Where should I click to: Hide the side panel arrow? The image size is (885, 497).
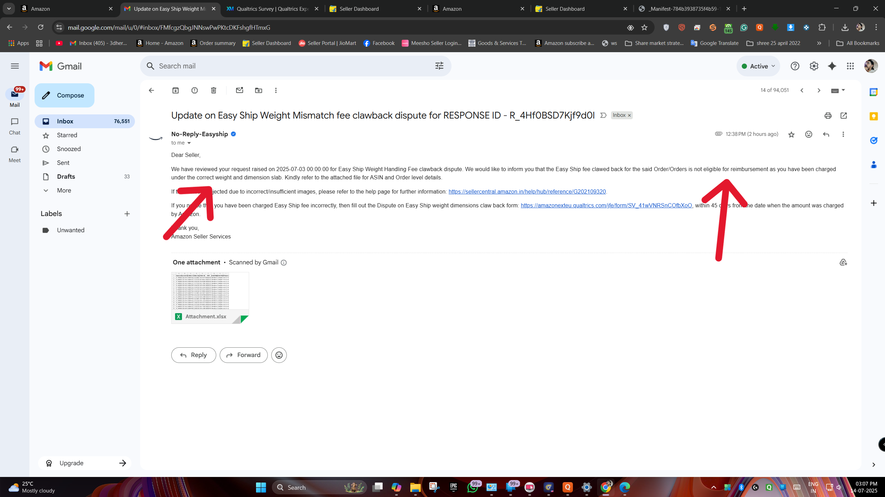(874, 465)
